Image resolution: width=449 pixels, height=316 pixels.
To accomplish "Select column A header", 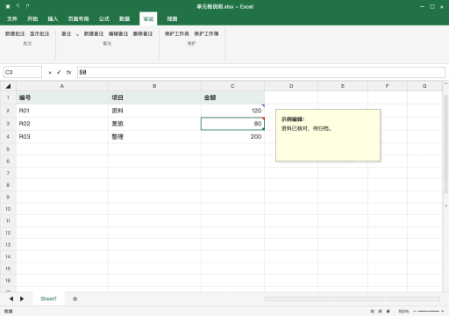I will 62,86.
